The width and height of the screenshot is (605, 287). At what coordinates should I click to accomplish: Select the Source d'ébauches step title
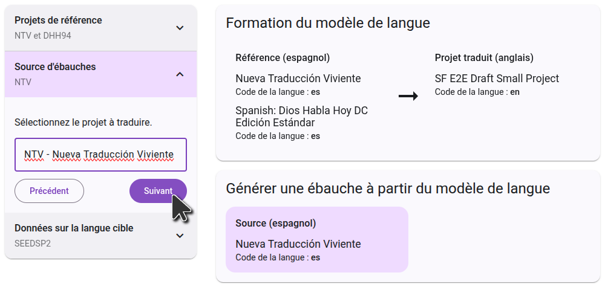pyautogui.click(x=55, y=67)
